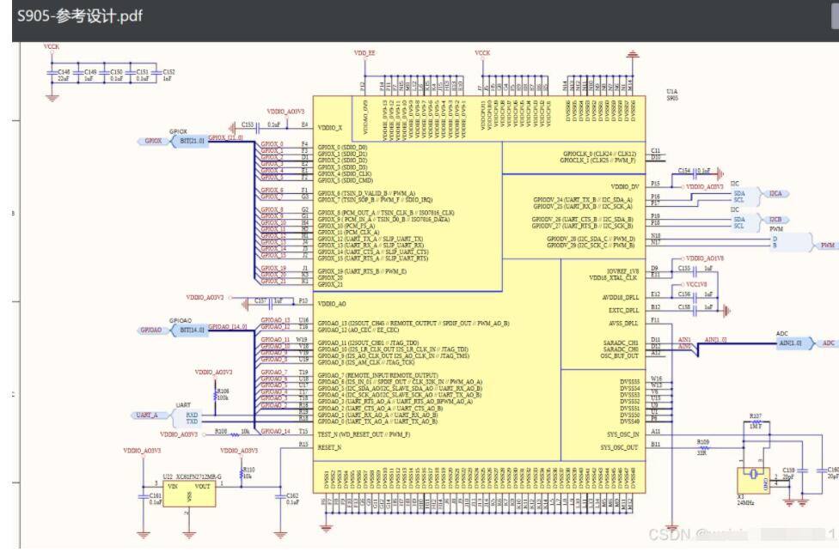Select capacitor C154
This screenshot has width=839, height=552.
pyautogui.click(x=695, y=172)
